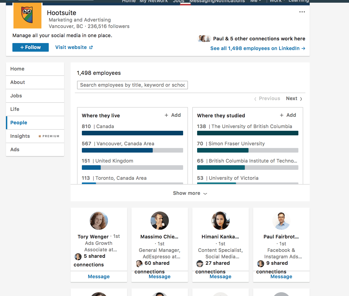Viewport: 349px width, 296px height.
Task: Click plus Add in Where they studied
Action: pos(288,115)
